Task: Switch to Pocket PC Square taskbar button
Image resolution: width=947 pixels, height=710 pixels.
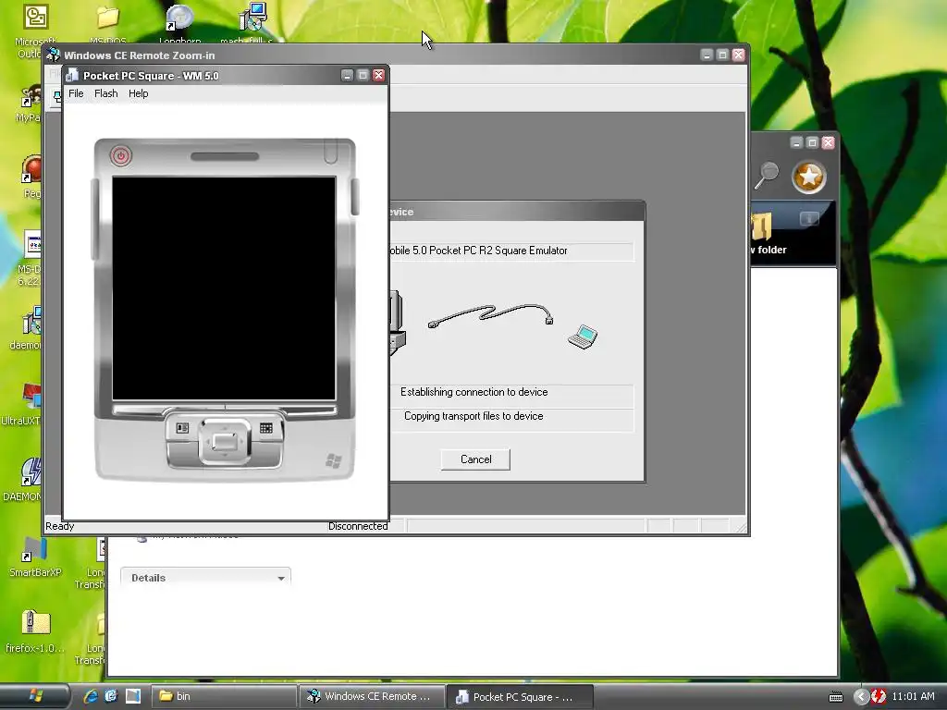Action: 520,697
